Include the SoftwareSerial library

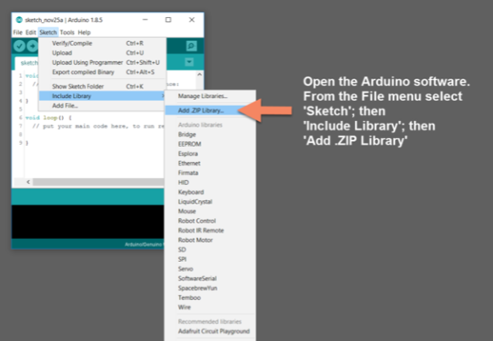point(210,278)
